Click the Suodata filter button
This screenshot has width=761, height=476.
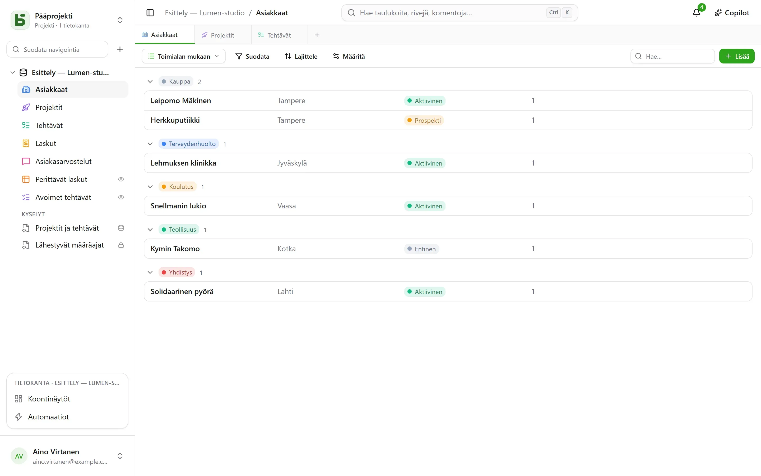coord(253,56)
